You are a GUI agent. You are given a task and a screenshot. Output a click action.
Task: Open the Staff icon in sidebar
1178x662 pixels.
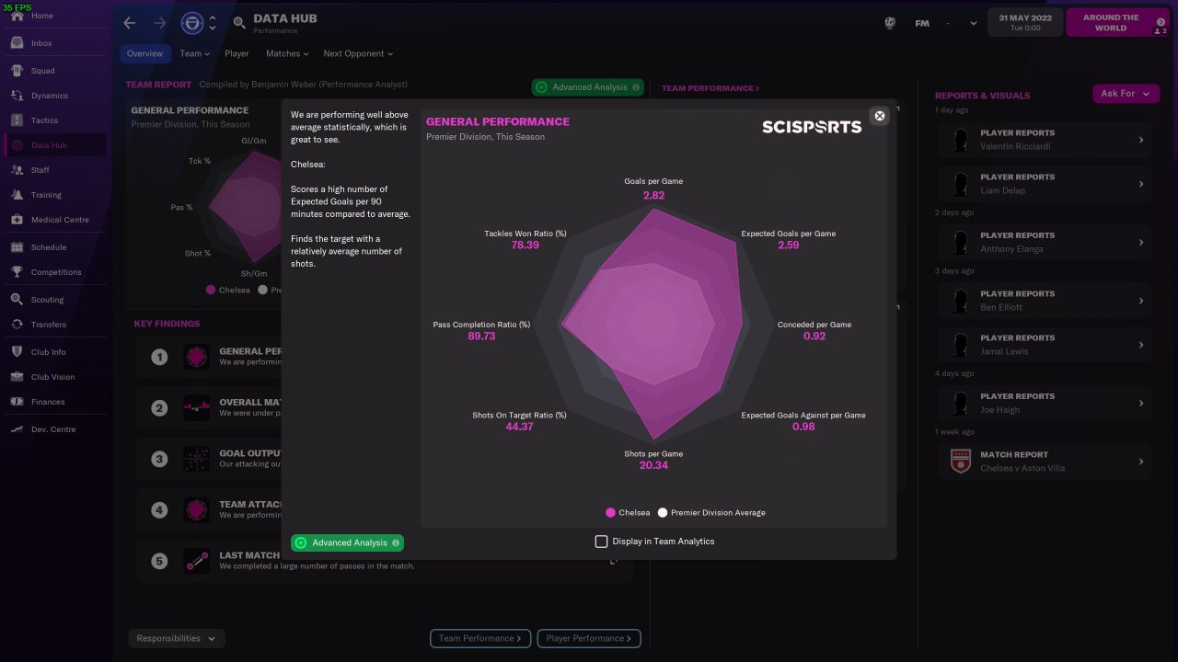pyautogui.click(x=17, y=170)
